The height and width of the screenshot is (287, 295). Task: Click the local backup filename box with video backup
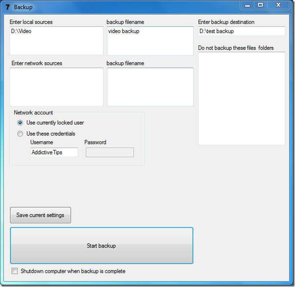[150, 41]
